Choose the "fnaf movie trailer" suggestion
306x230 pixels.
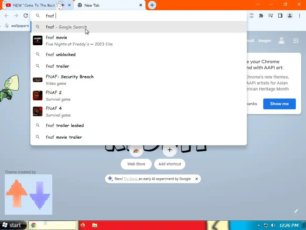click(139, 137)
